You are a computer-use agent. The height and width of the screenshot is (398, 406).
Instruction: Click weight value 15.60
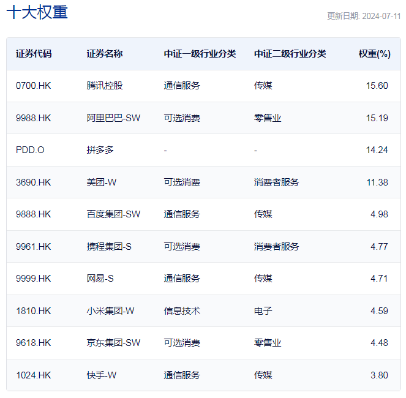pyautogui.click(x=377, y=86)
